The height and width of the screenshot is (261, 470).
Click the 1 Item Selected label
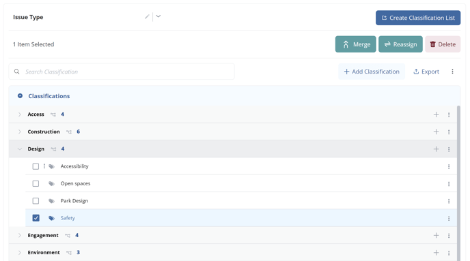[33, 44]
